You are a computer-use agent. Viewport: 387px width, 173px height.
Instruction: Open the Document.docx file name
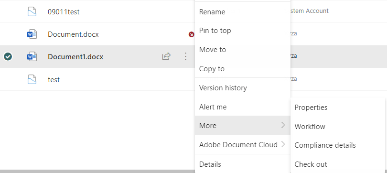[73, 34]
